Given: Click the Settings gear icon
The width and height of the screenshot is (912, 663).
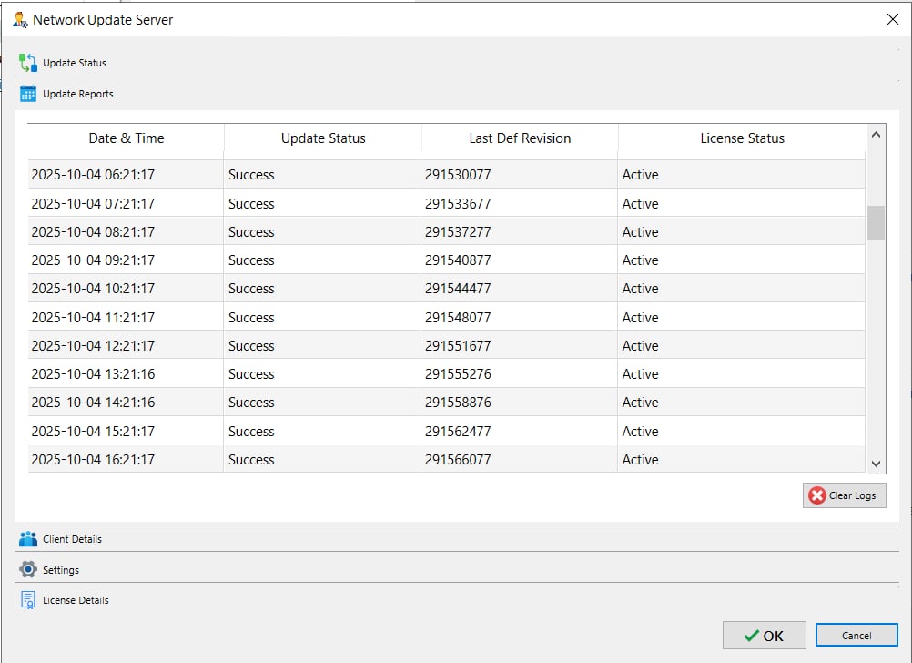Looking at the screenshot, I should 28,570.
